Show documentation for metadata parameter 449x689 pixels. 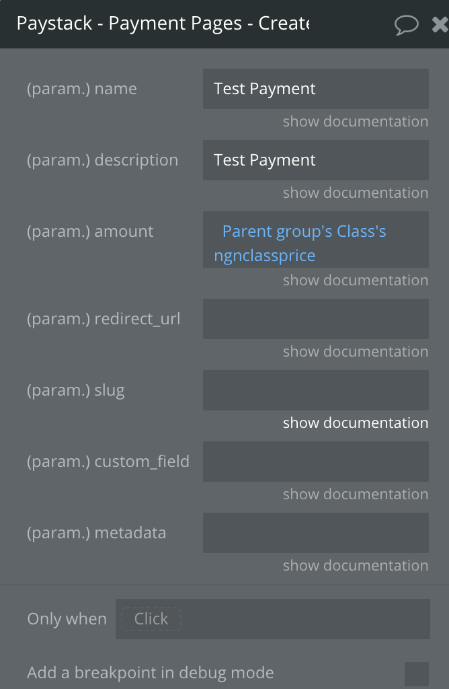(x=356, y=565)
